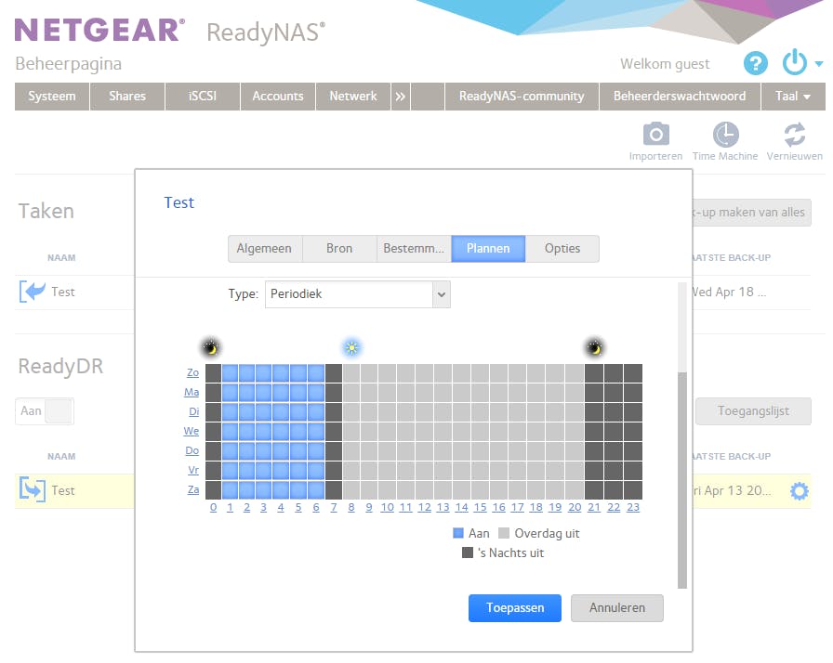
Task: Toggle schedule cell Zo at hour 23
Action: tap(633, 373)
